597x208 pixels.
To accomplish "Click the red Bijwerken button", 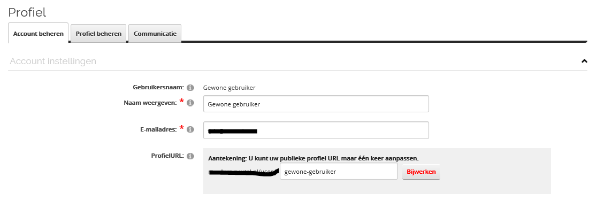I will (x=421, y=172).
